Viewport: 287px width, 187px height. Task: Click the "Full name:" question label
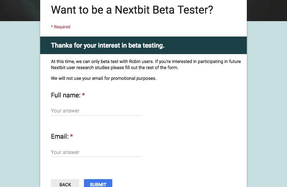tap(66, 95)
